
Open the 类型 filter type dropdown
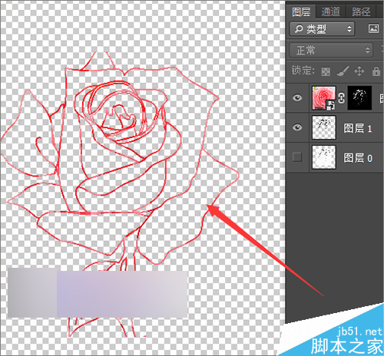322,29
